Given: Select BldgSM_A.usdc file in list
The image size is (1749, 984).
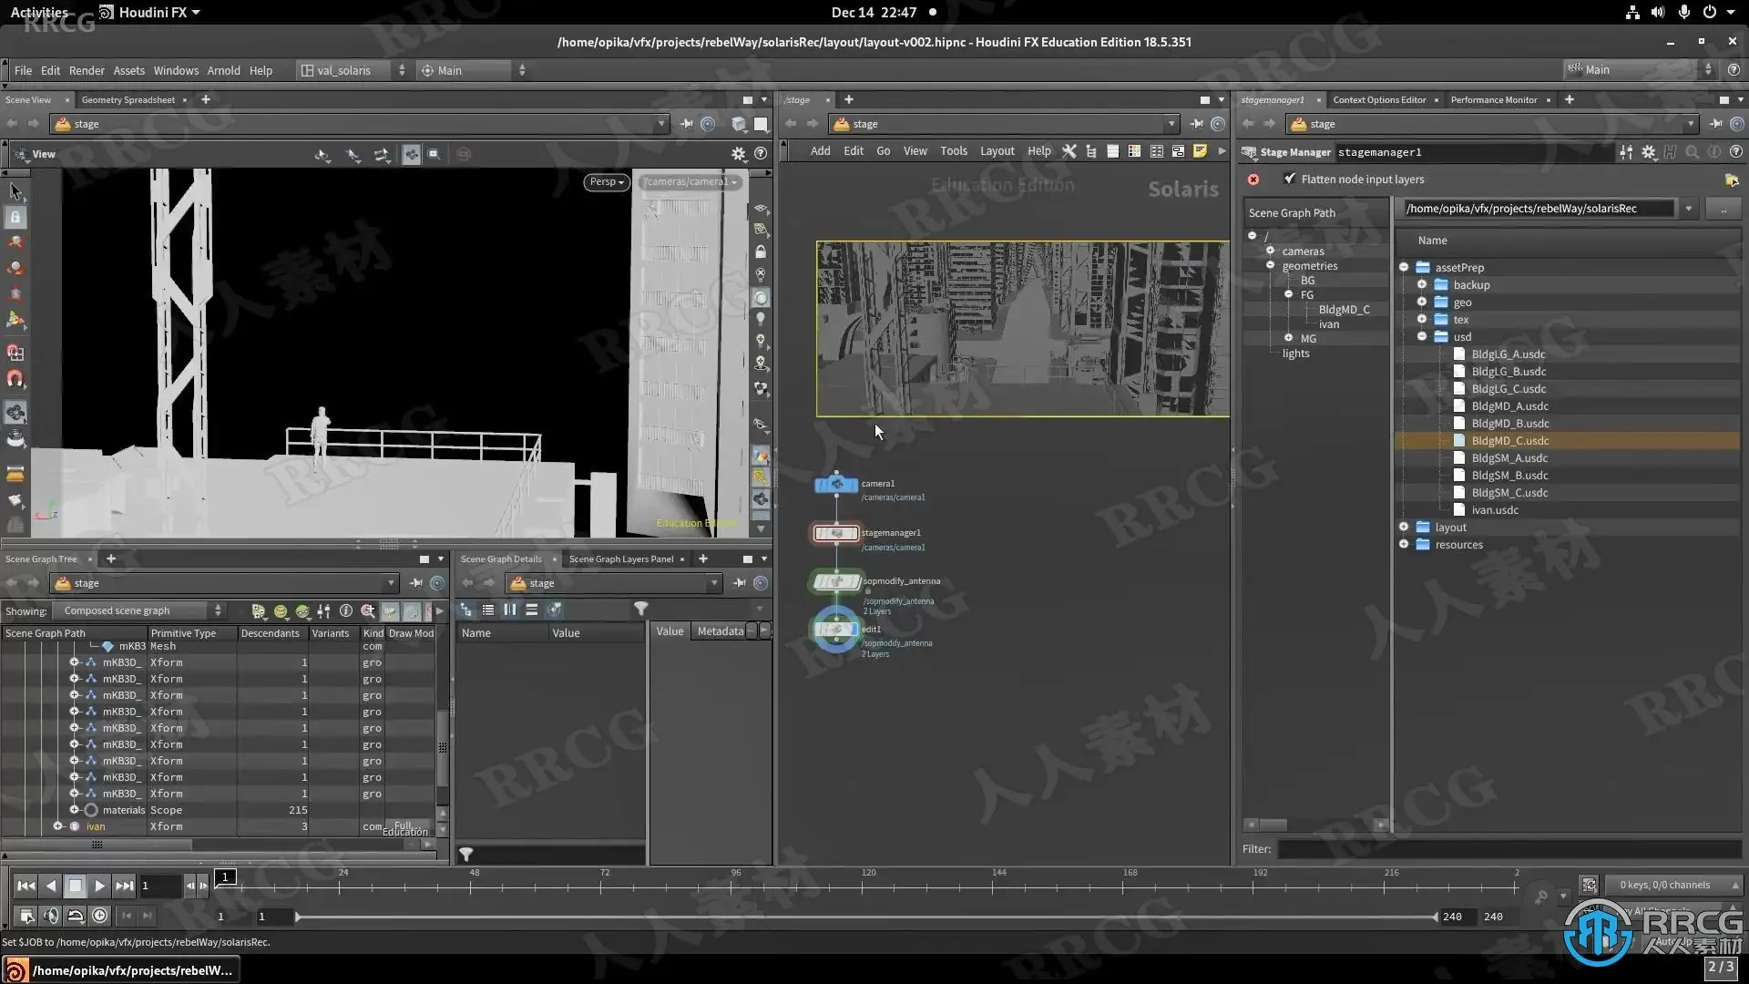Looking at the screenshot, I should click(x=1509, y=458).
